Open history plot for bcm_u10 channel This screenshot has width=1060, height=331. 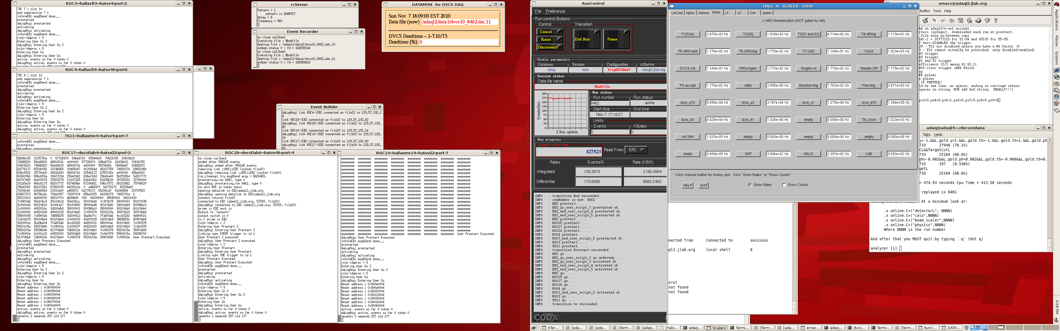[688, 102]
